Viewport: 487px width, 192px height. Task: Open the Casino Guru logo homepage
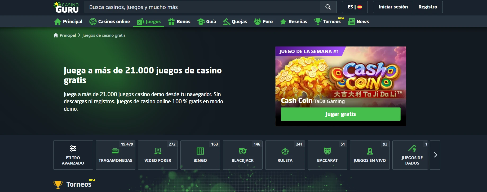coord(66,7)
